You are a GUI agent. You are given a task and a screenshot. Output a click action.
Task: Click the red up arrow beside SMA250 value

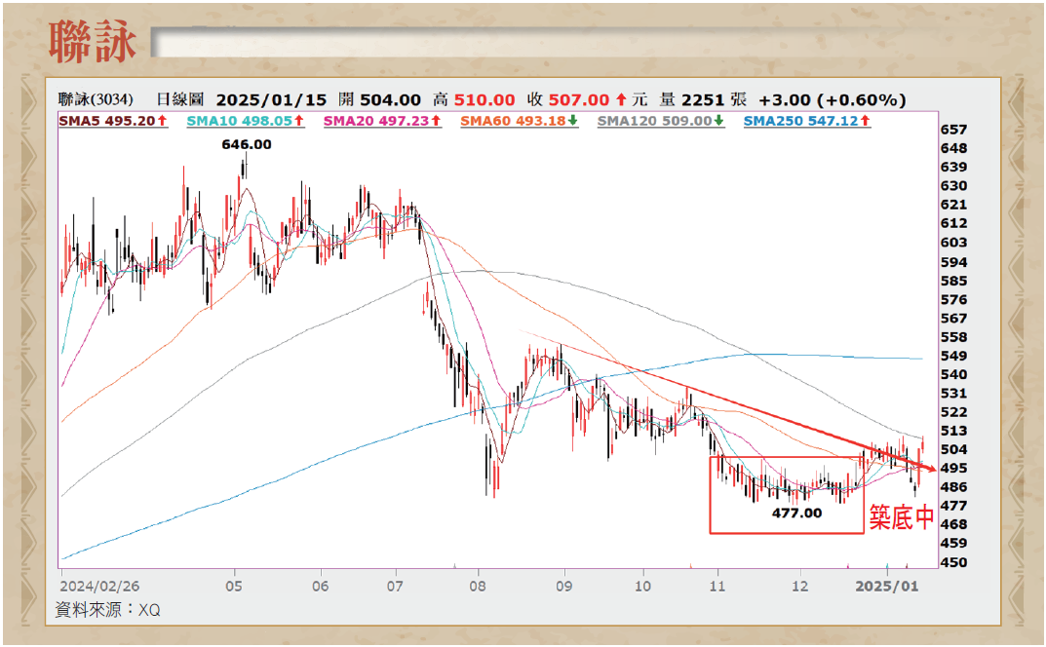(x=866, y=121)
